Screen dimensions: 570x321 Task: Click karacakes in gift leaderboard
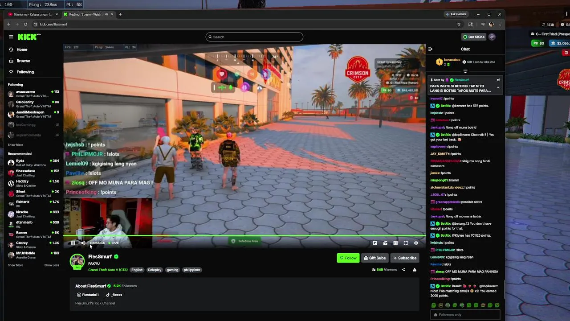[x=452, y=60]
